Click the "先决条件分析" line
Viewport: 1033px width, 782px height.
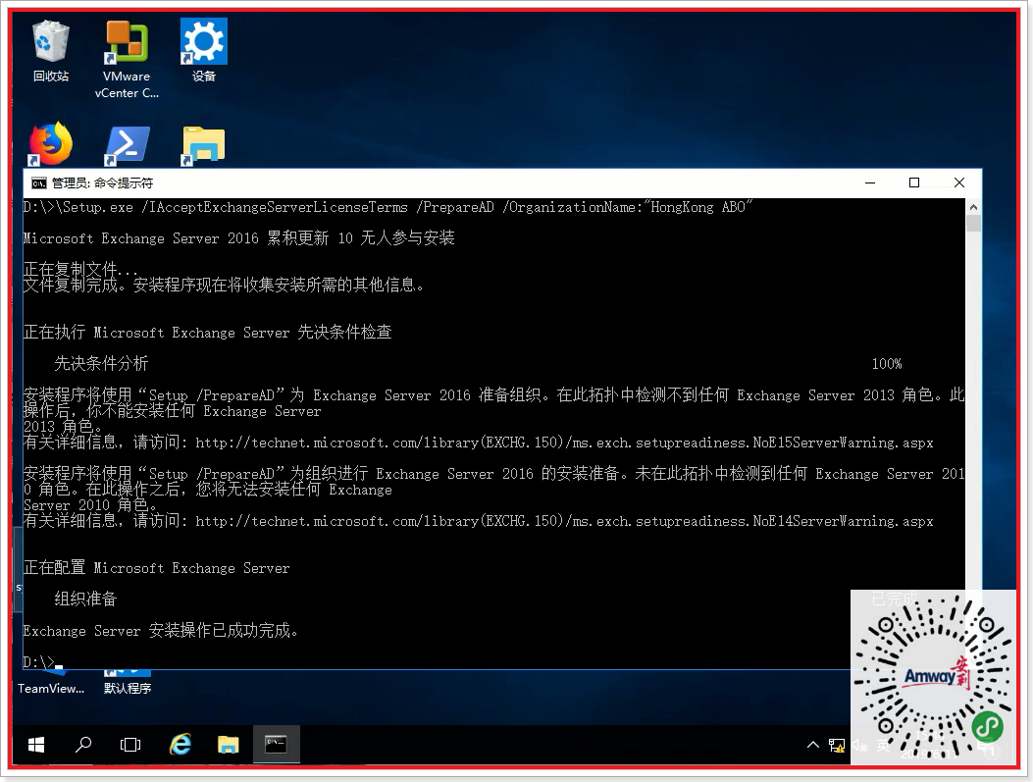[101, 363]
